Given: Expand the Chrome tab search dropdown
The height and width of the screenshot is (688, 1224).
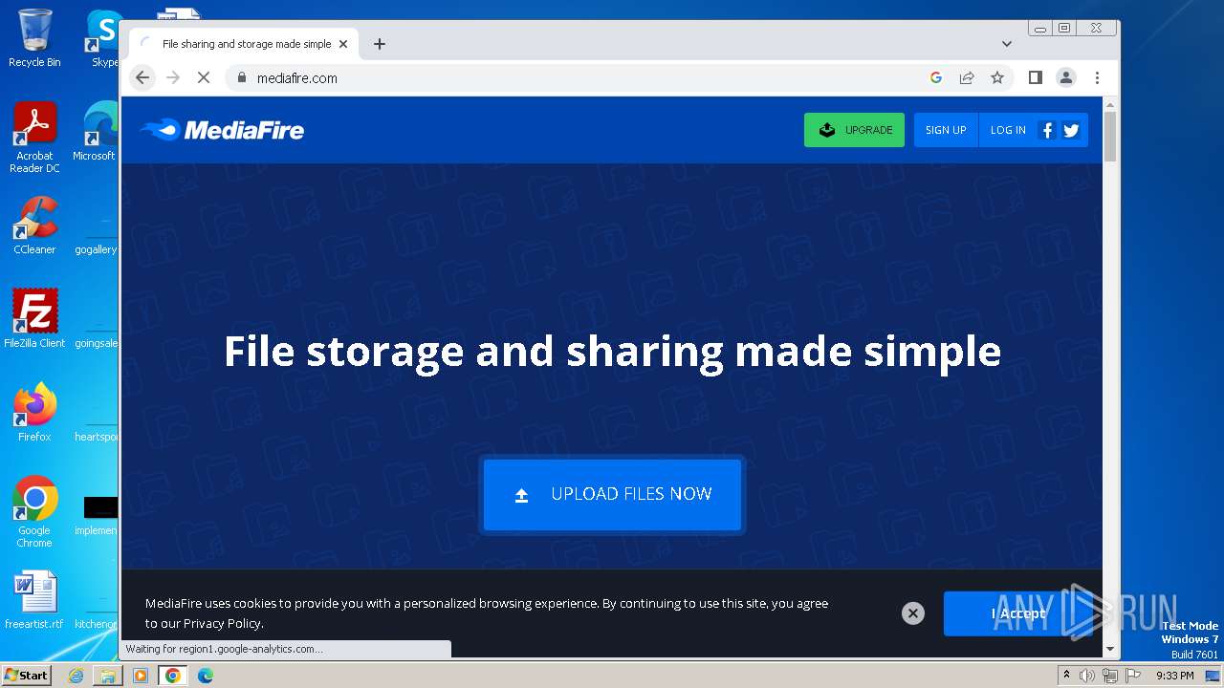Looking at the screenshot, I should [x=1007, y=44].
